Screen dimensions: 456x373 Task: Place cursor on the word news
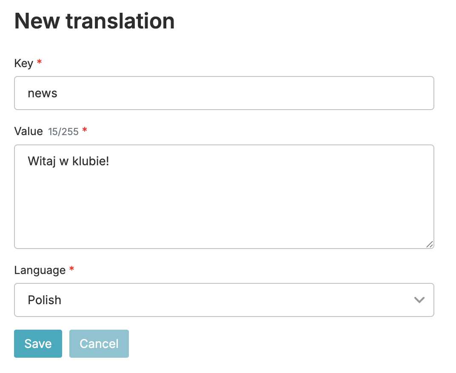43,93
